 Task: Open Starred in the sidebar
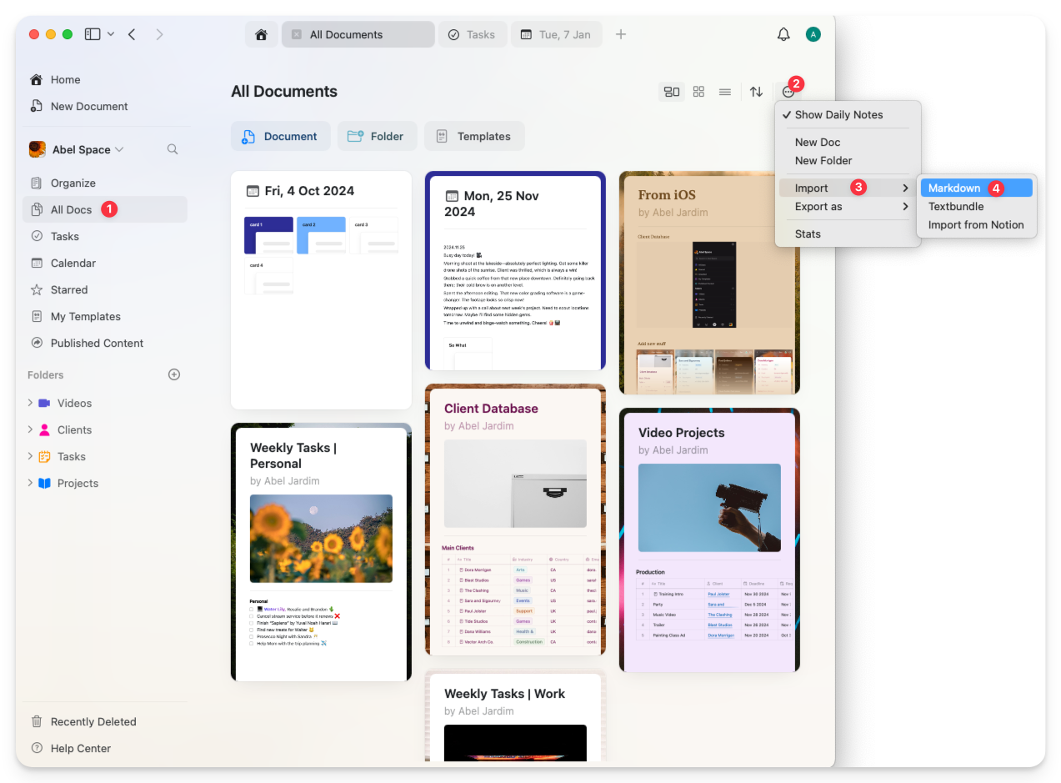point(105,290)
